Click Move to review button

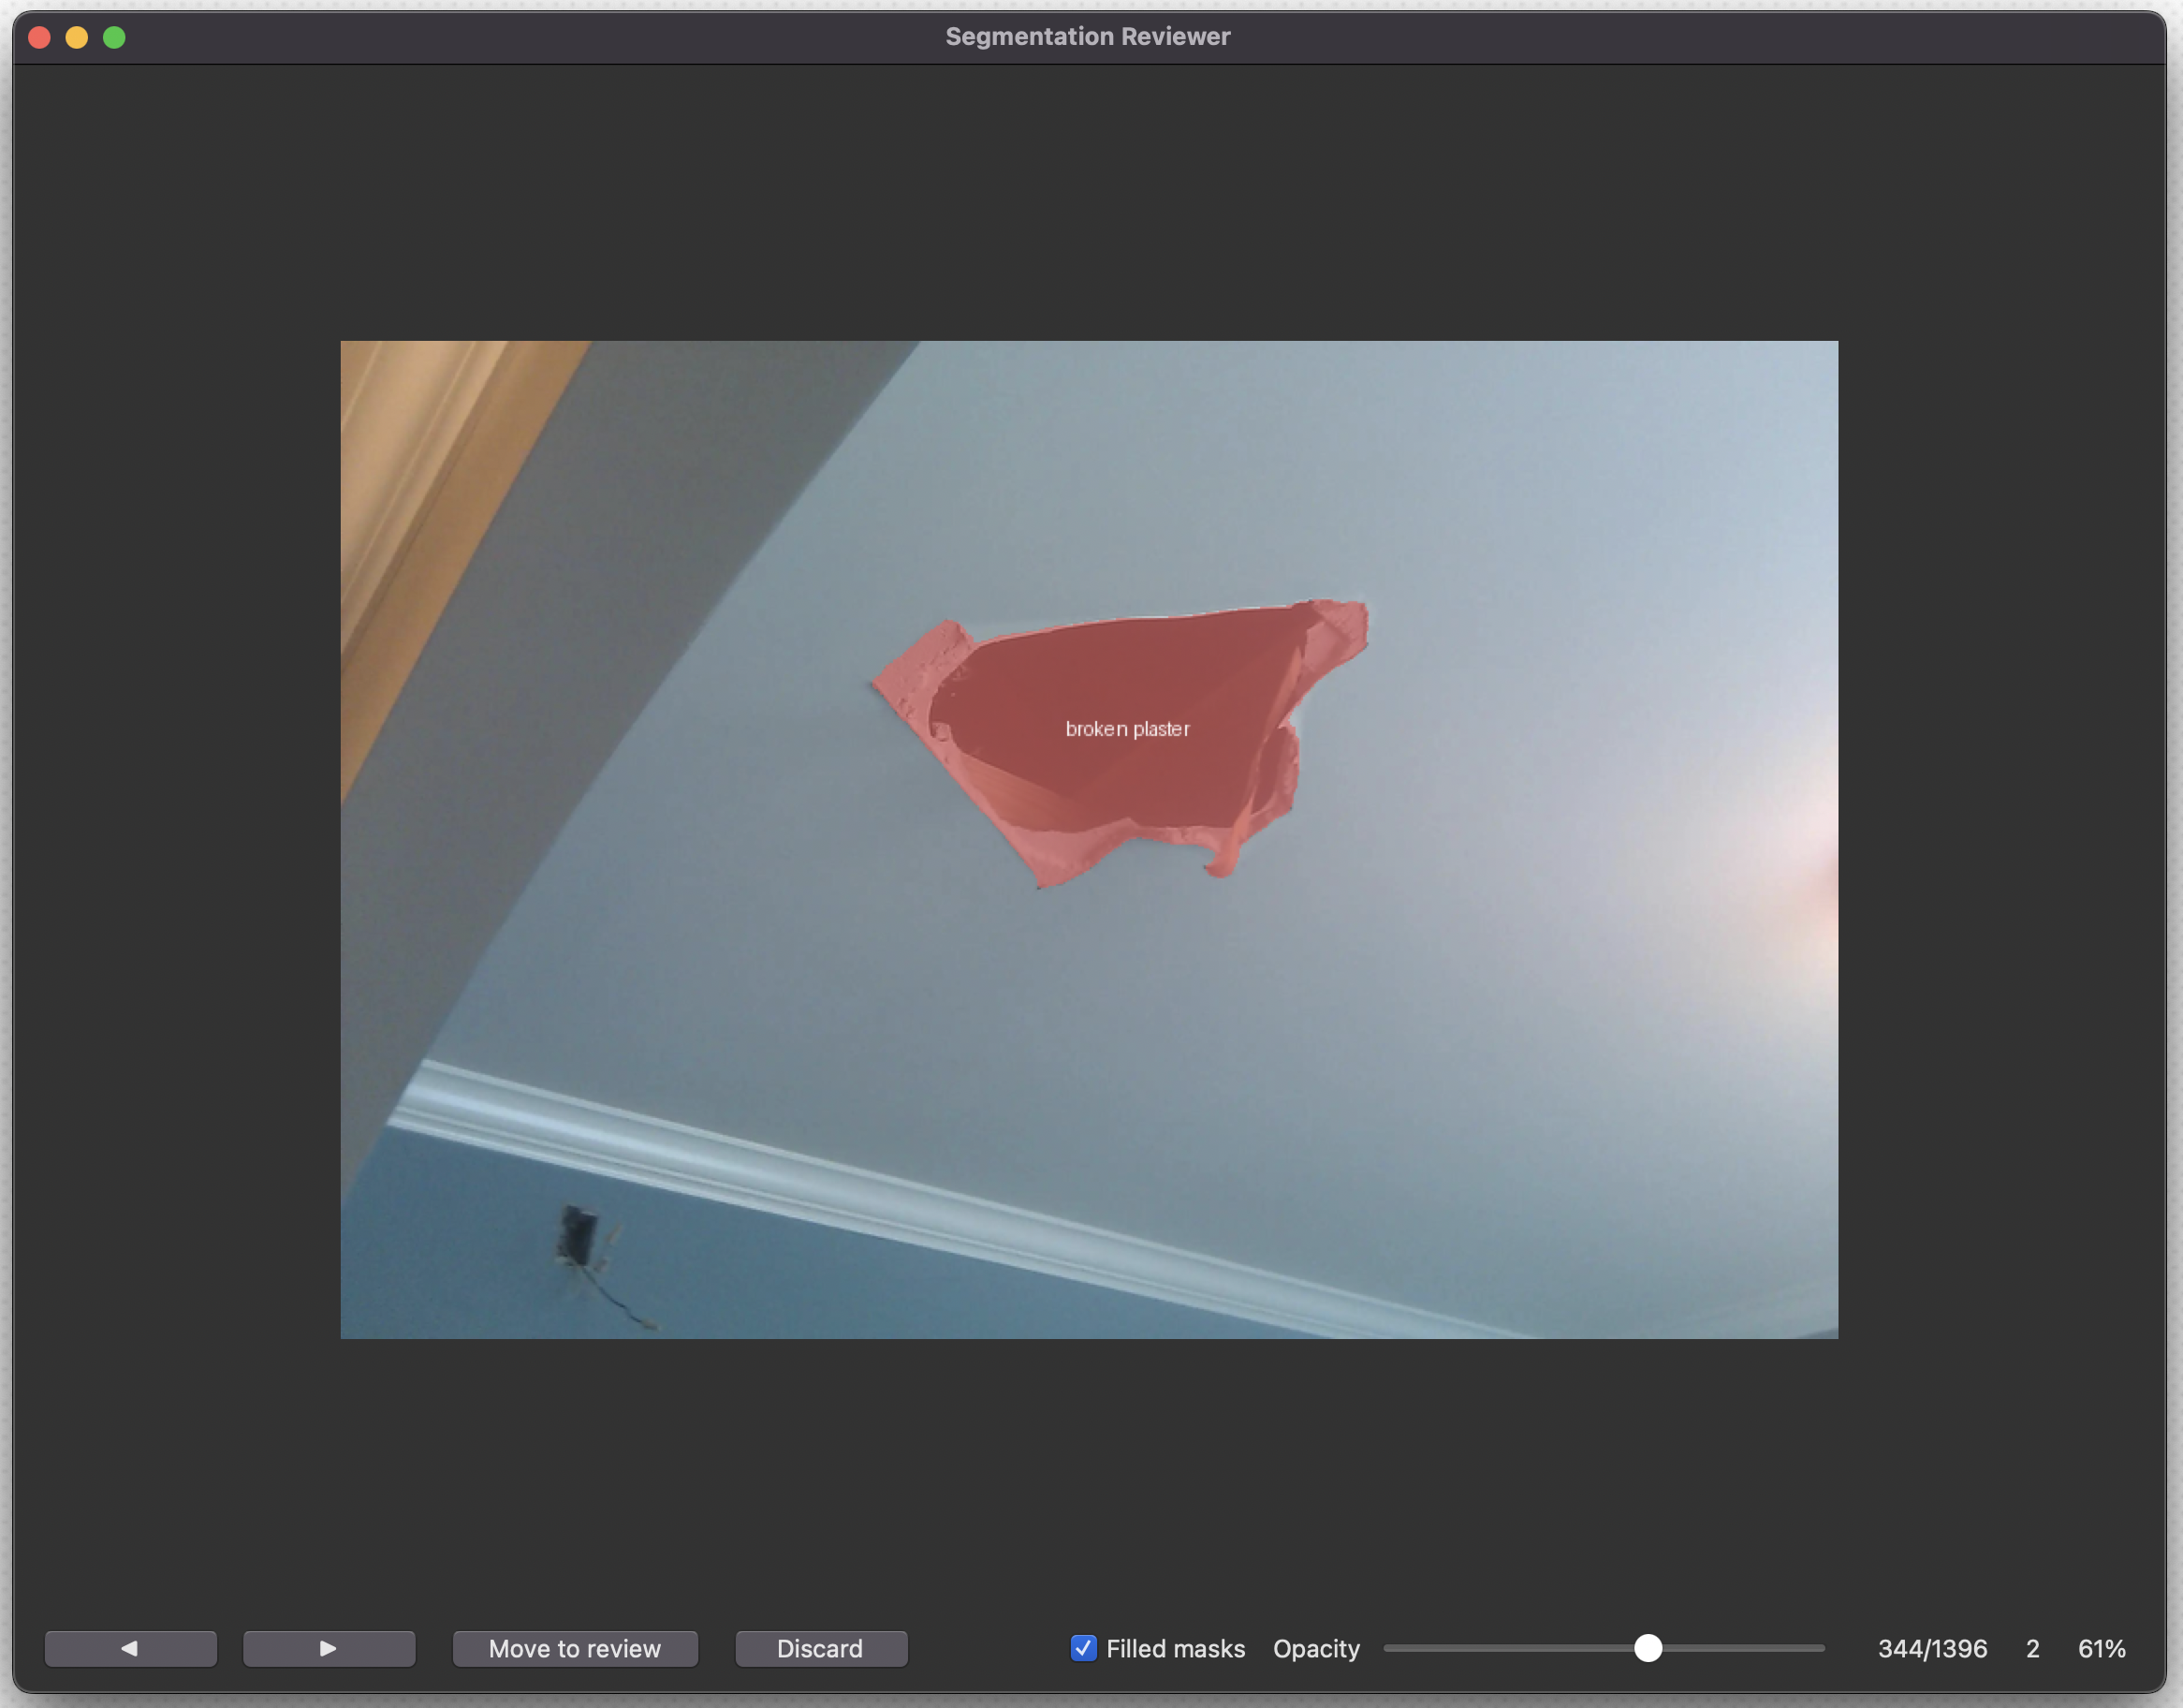[x=575, y=1648]
